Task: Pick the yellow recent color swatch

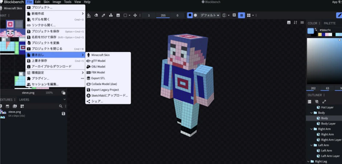Action: pyautogui.click(x=320, y=35)
